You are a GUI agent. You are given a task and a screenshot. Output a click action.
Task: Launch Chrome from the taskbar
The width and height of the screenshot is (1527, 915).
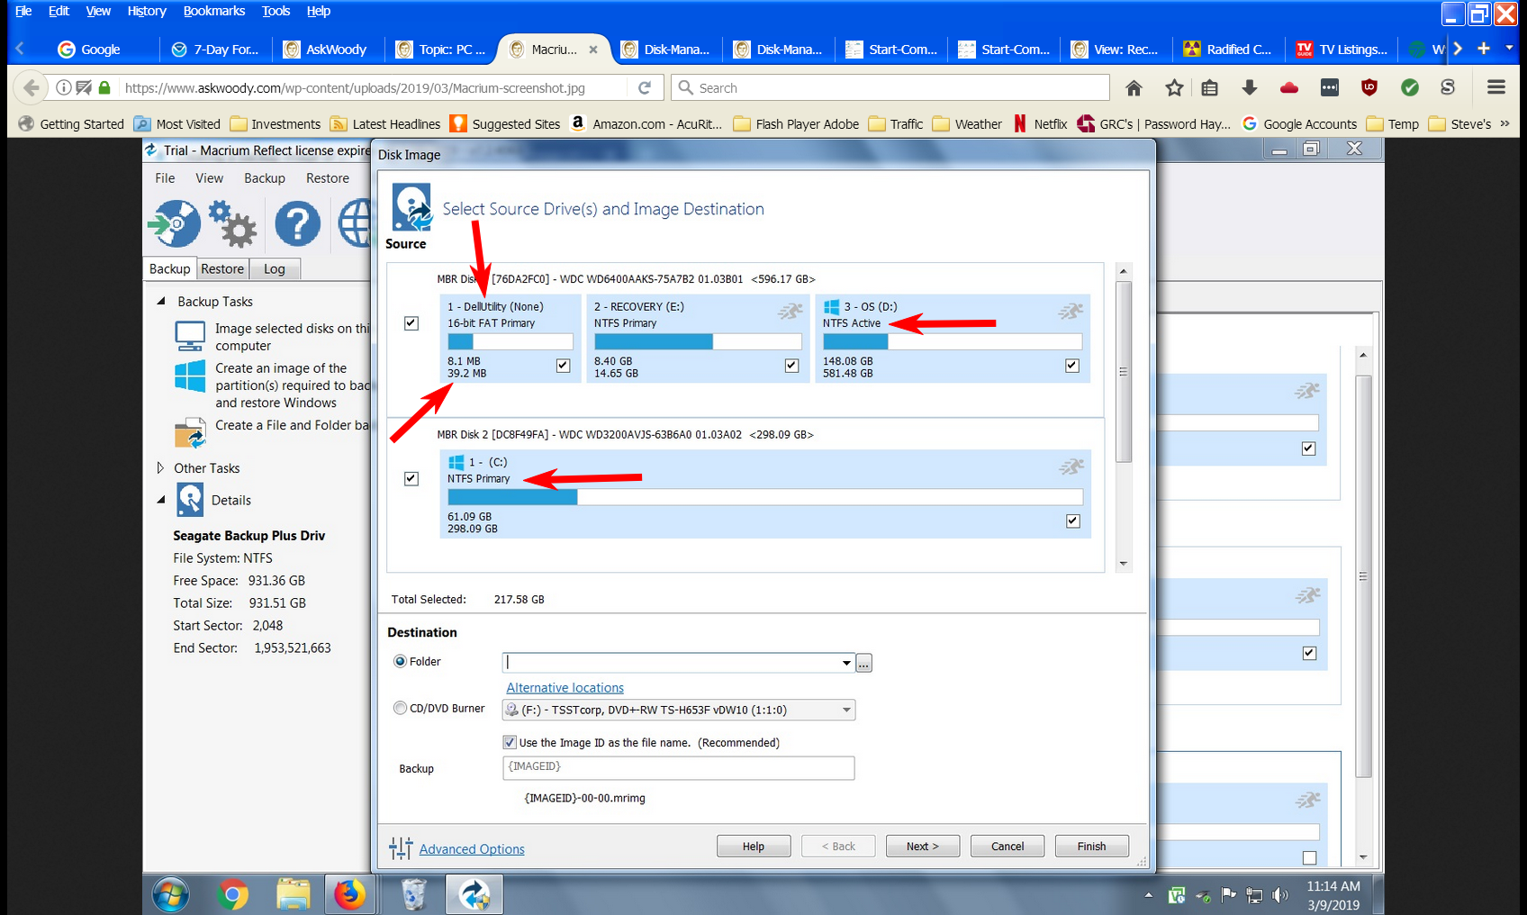pos(232,894)
